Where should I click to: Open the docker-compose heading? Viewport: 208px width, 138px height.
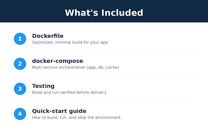58,61
